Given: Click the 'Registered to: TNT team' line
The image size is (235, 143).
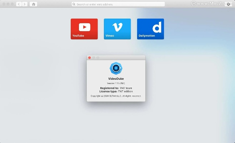Looking at the screenshot, I should 116,88.
